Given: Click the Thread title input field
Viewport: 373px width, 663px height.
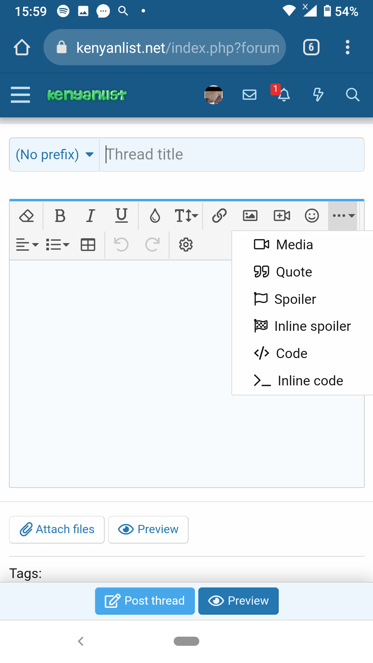Looking at the screenshot, I should pyautogui.click(x=231, y=154).
